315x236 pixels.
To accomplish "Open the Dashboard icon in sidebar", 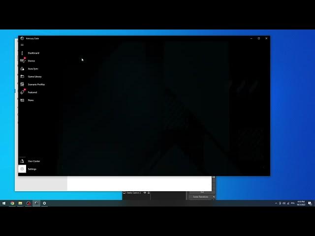I will tap(22, 53).
